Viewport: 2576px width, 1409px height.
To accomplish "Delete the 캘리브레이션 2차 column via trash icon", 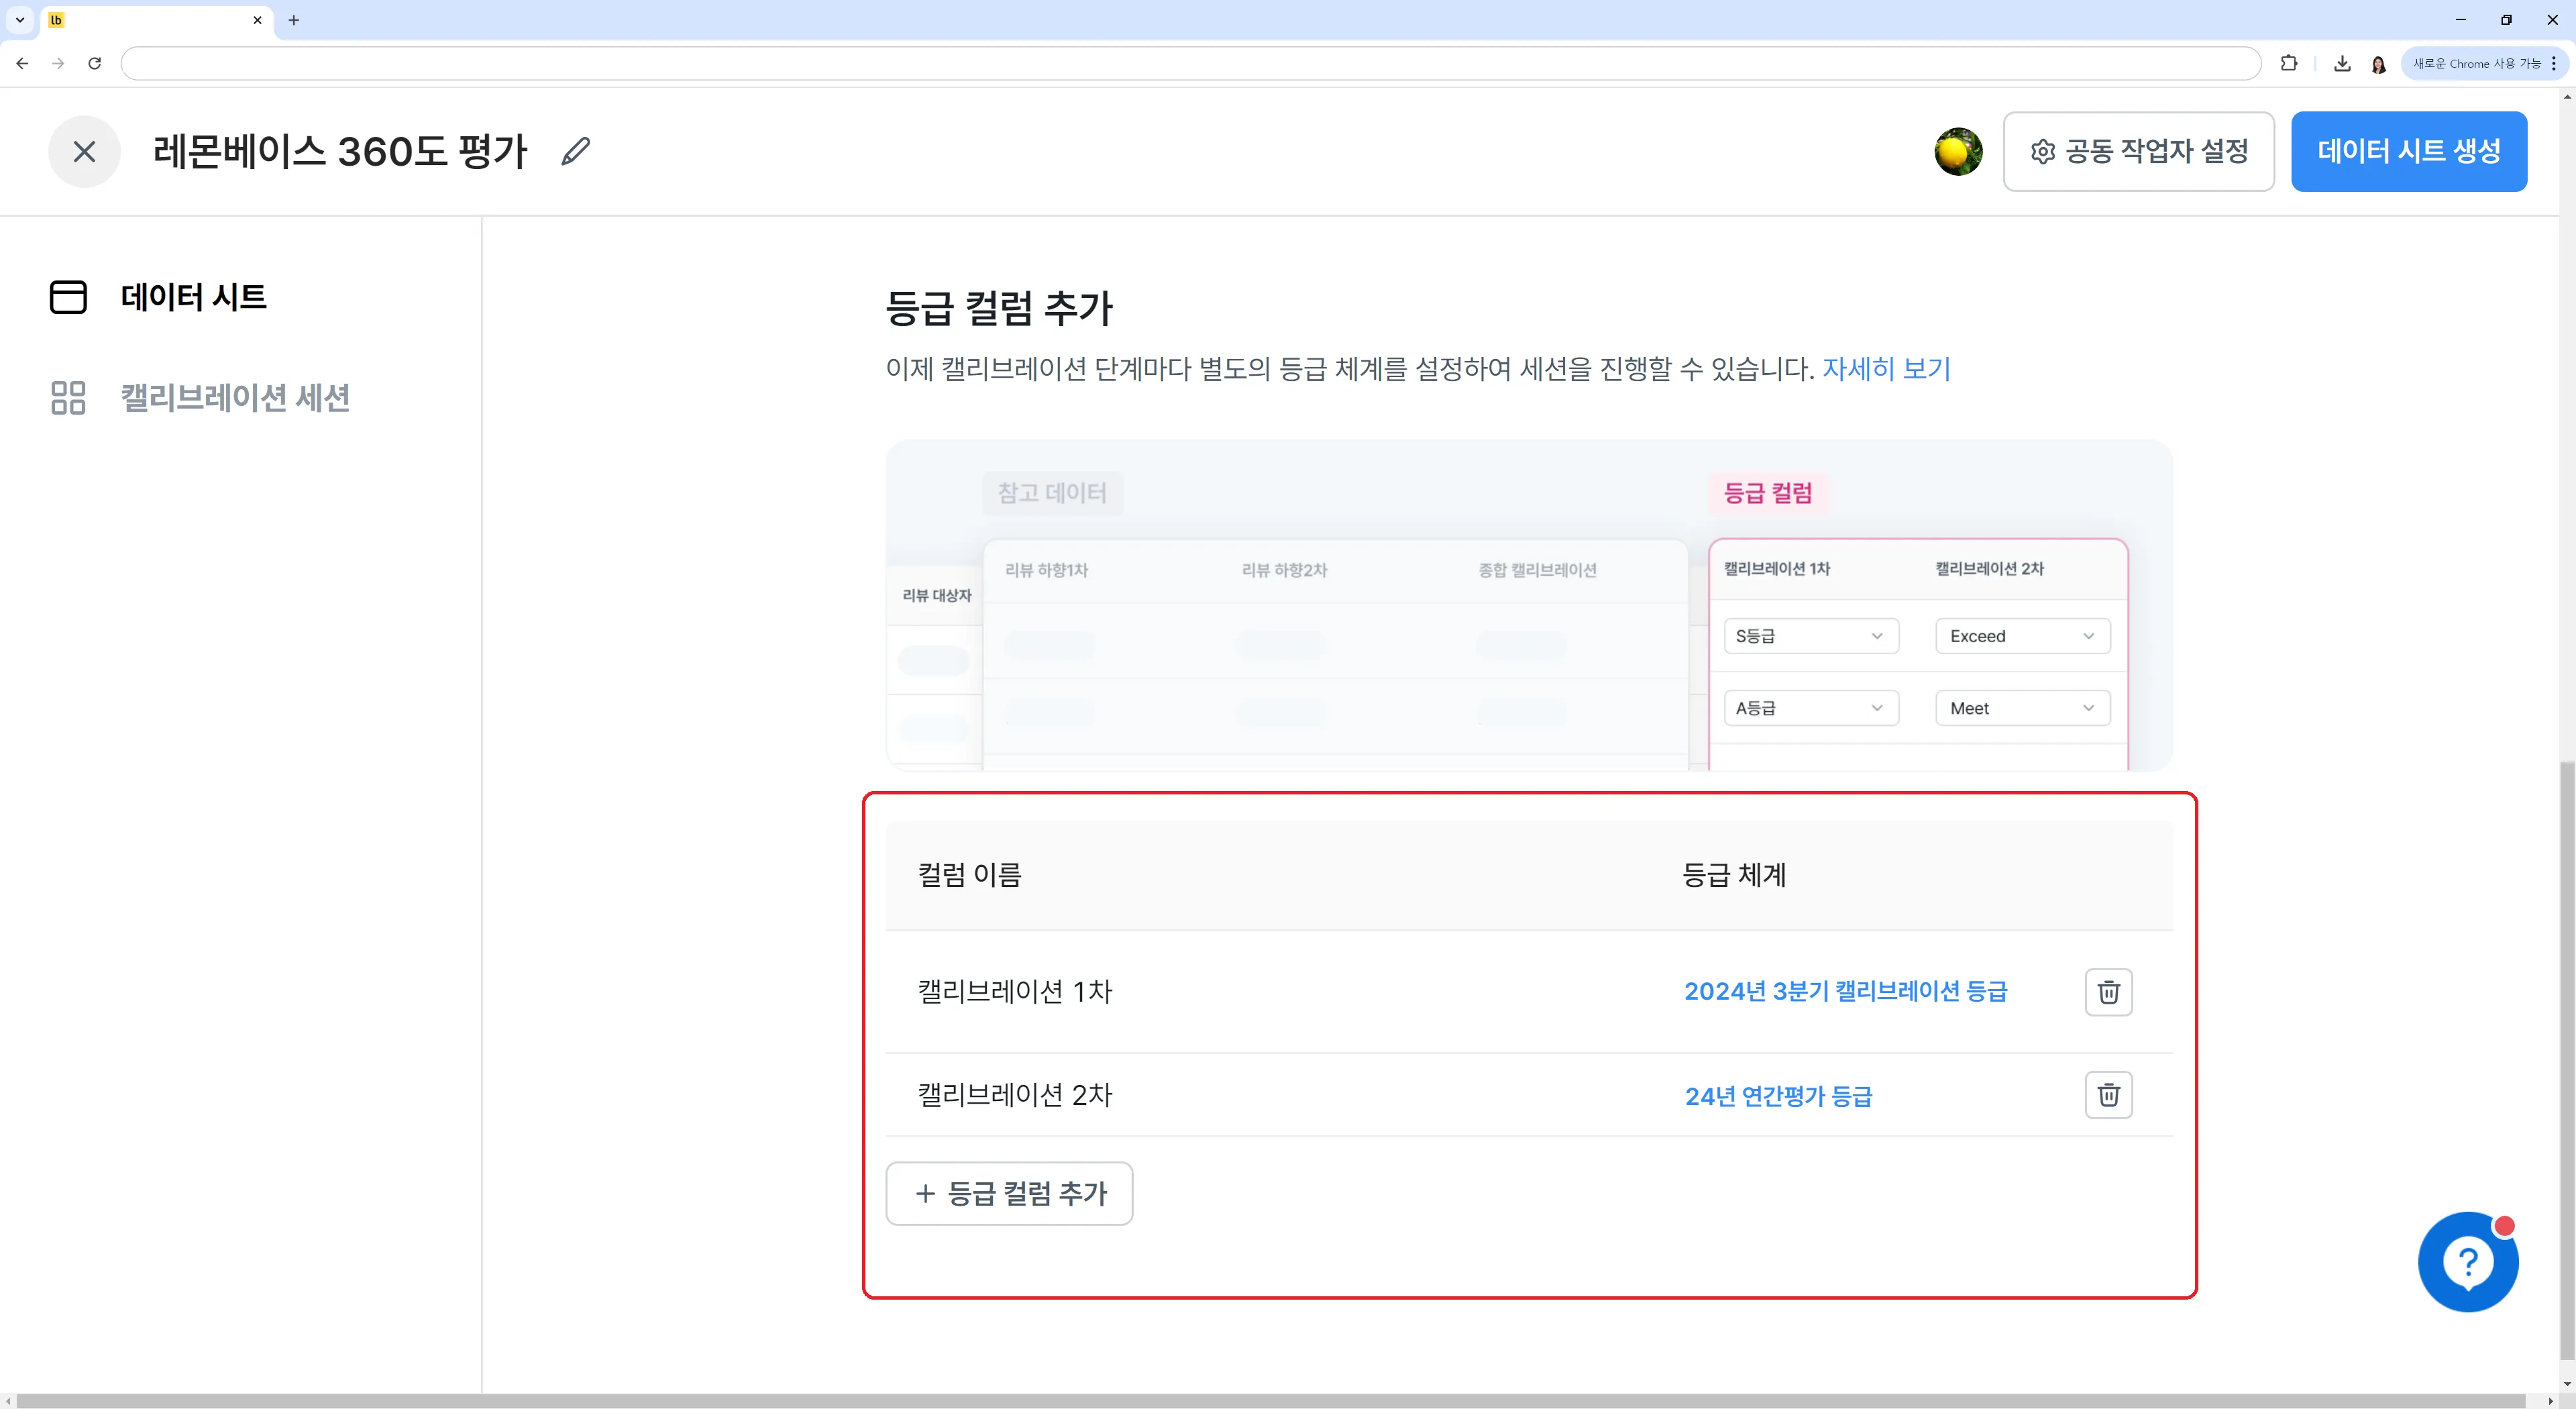I will click(2109, 1095).
